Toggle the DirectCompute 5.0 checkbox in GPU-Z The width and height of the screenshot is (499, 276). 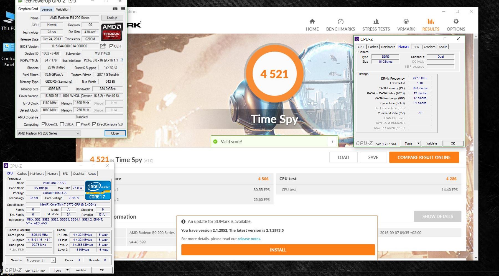pyautogui.click(x=94, y=124)
